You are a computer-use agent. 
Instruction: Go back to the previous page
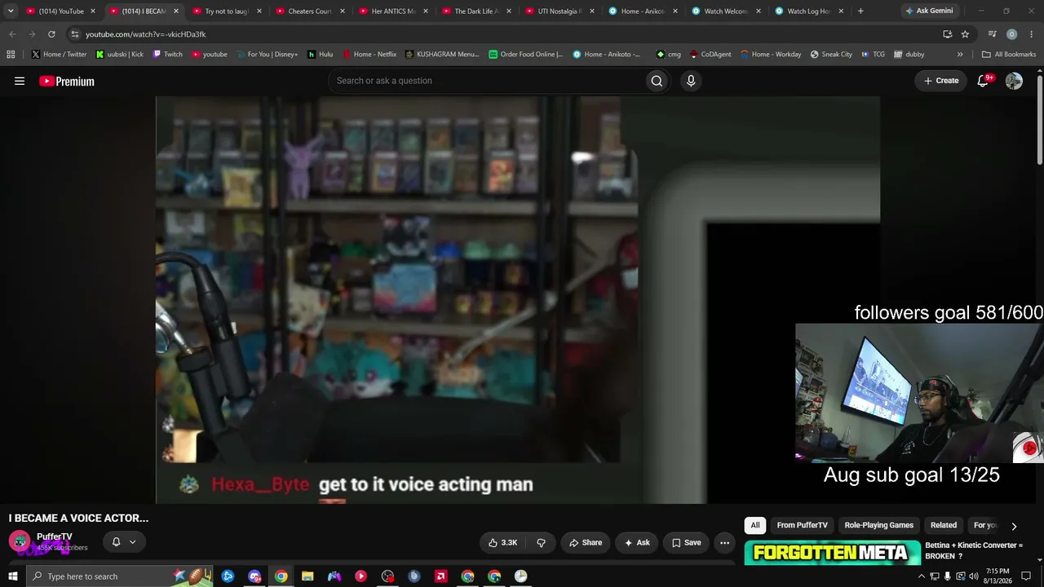pos(12,34)
